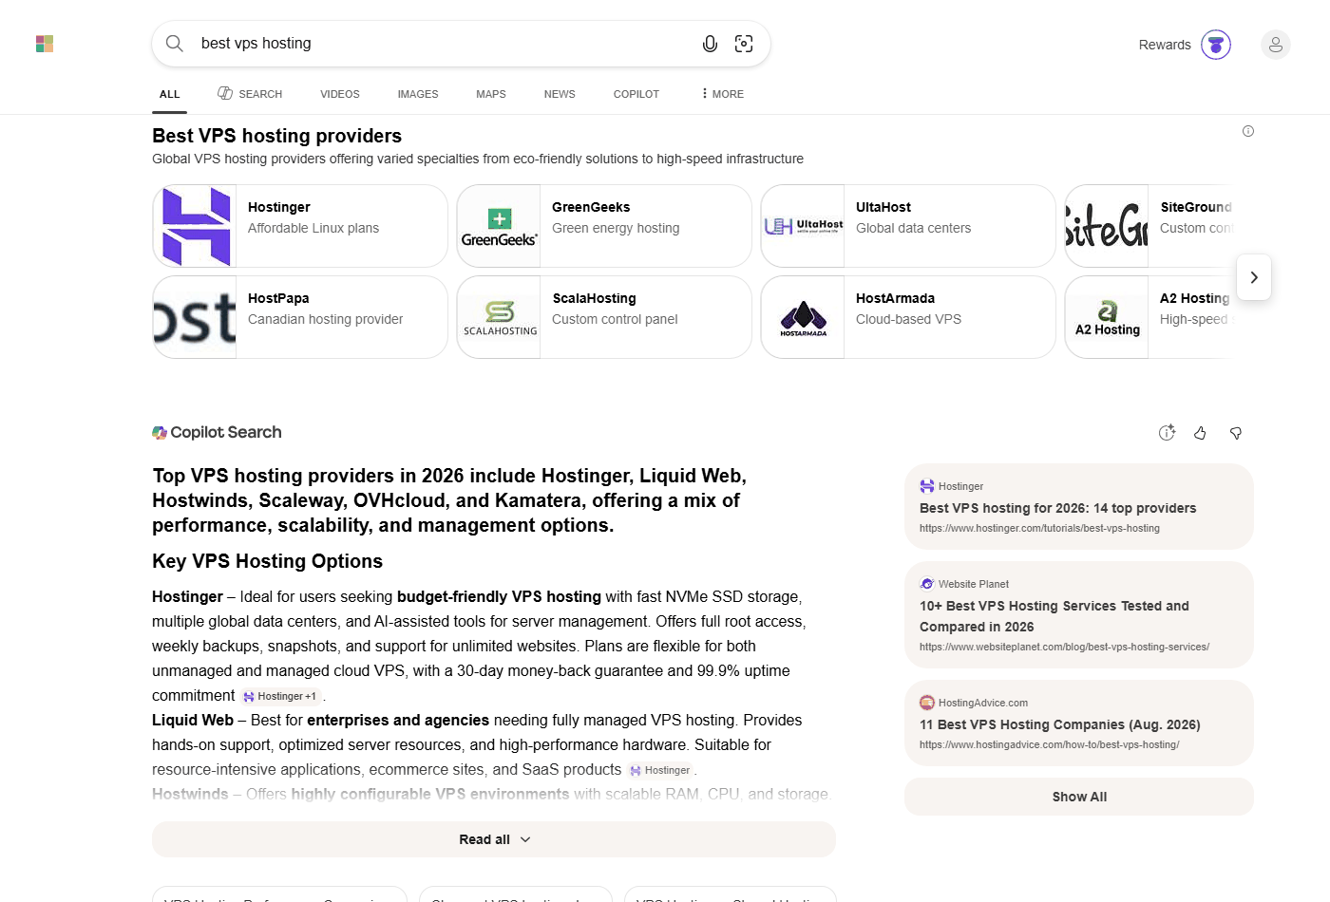The height and width of the screenshot is (902, 1330).
Task: Click the ScalaHosting provider name
Action: click(x=595, y=298)
